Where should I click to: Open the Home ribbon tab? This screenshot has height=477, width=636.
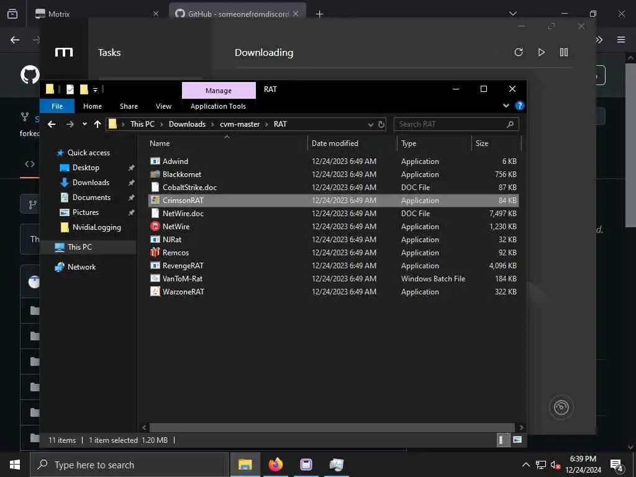tap(93, 106)
